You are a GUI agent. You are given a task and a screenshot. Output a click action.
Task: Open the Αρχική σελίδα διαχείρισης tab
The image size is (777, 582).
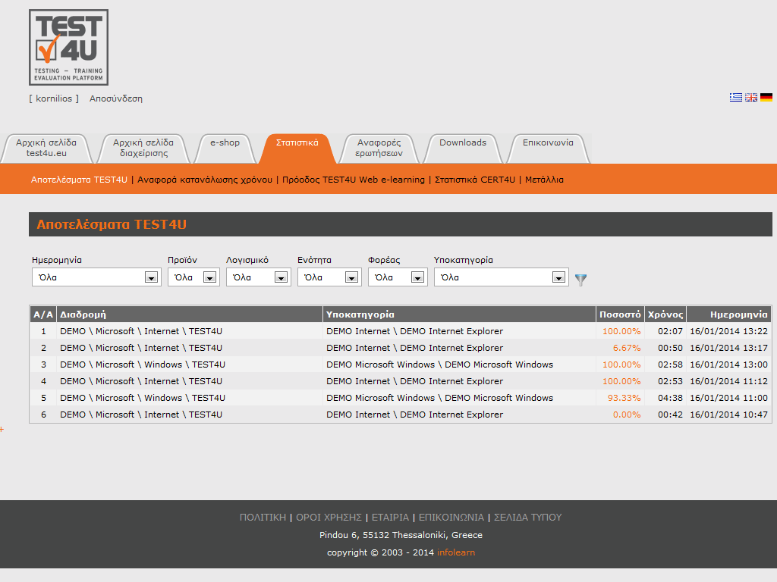(x=143, y=148)
